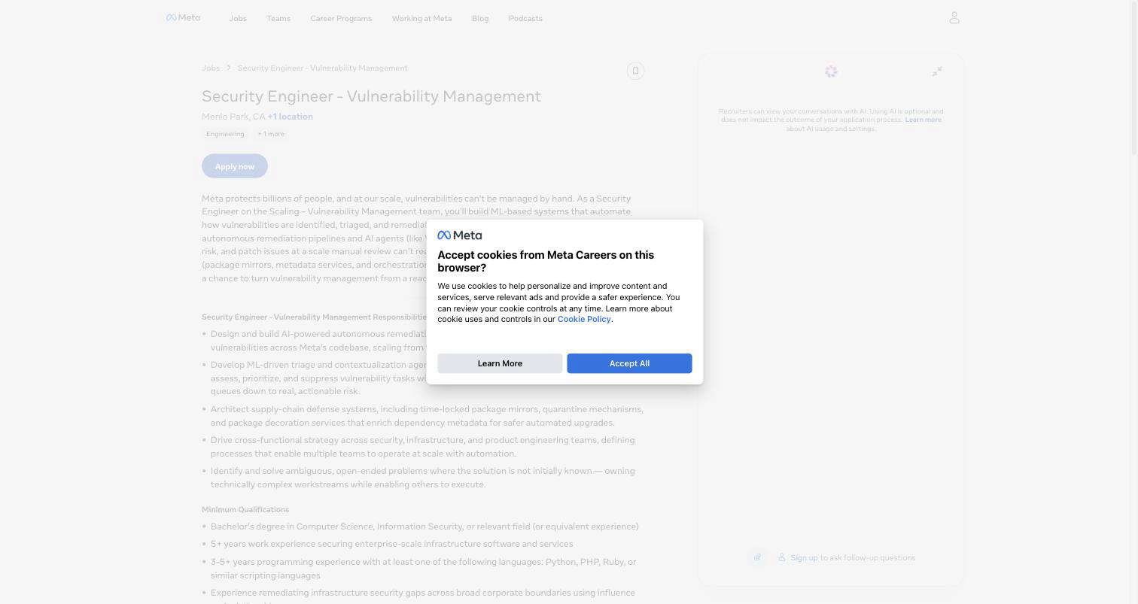Open the Blog page

pyautogui.click(x=480, y=18)
